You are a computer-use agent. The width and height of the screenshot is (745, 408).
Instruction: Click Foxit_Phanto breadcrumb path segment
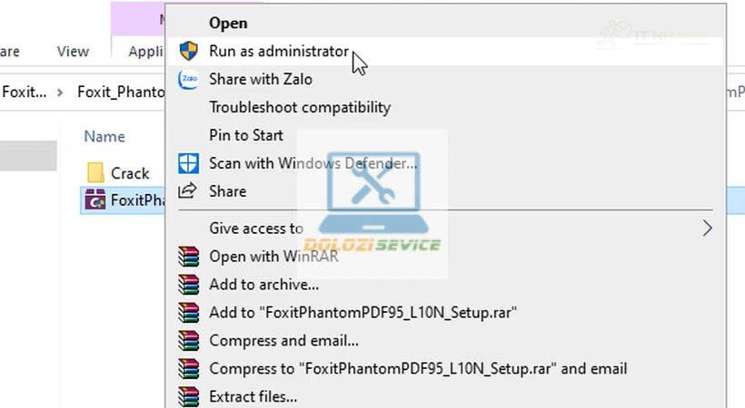tap(121, 92)
